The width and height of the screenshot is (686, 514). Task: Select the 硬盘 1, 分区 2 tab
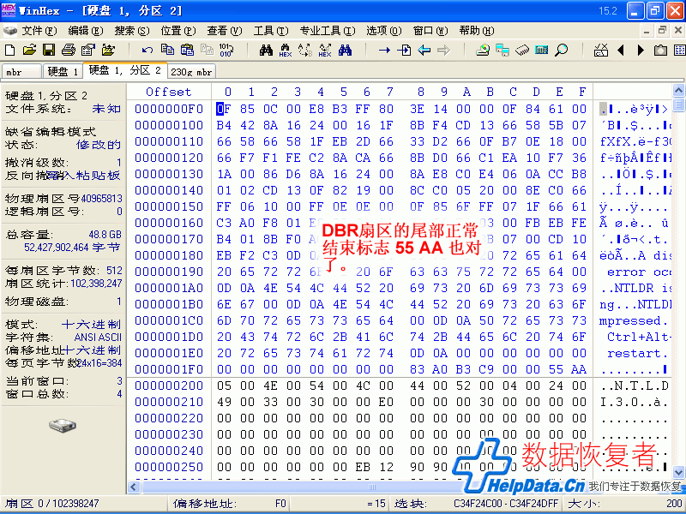click(x=125, y=70)
